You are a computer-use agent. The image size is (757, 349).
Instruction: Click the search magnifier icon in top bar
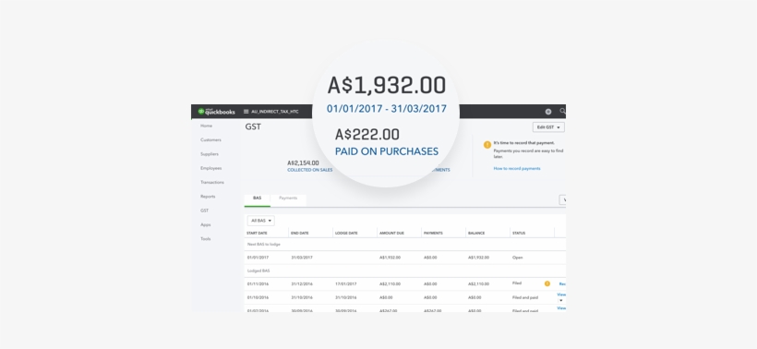562,111
